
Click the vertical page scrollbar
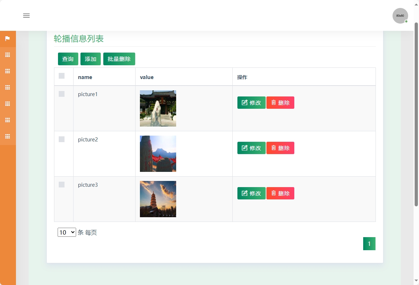click(x=416, y=115)
